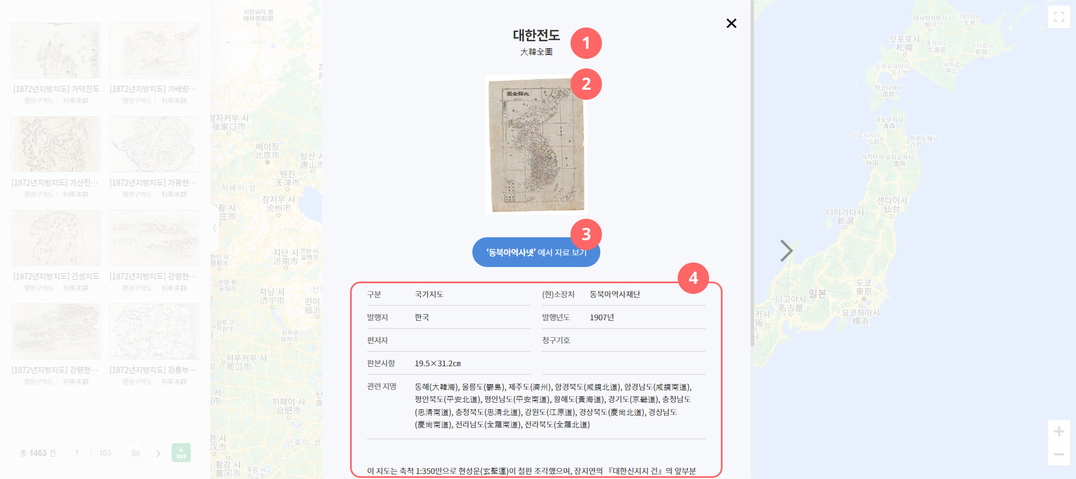
Task: Click the 편저자 label
Action: click(x=378, y=340)
